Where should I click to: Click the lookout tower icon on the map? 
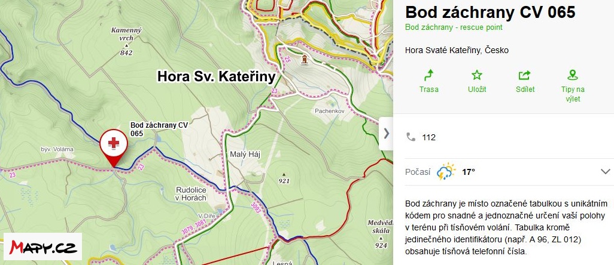305,60
